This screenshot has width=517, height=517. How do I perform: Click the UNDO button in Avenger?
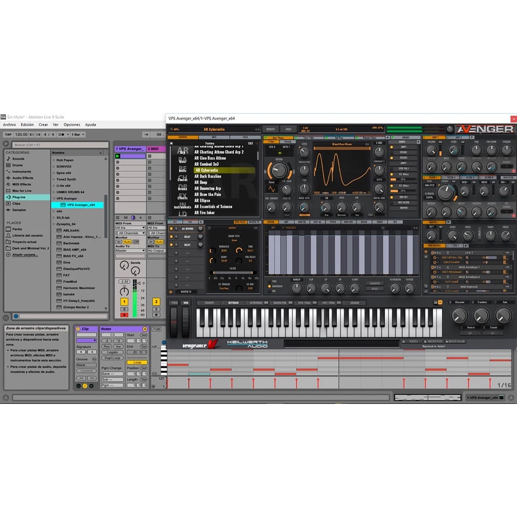click(x=288, y=129)
